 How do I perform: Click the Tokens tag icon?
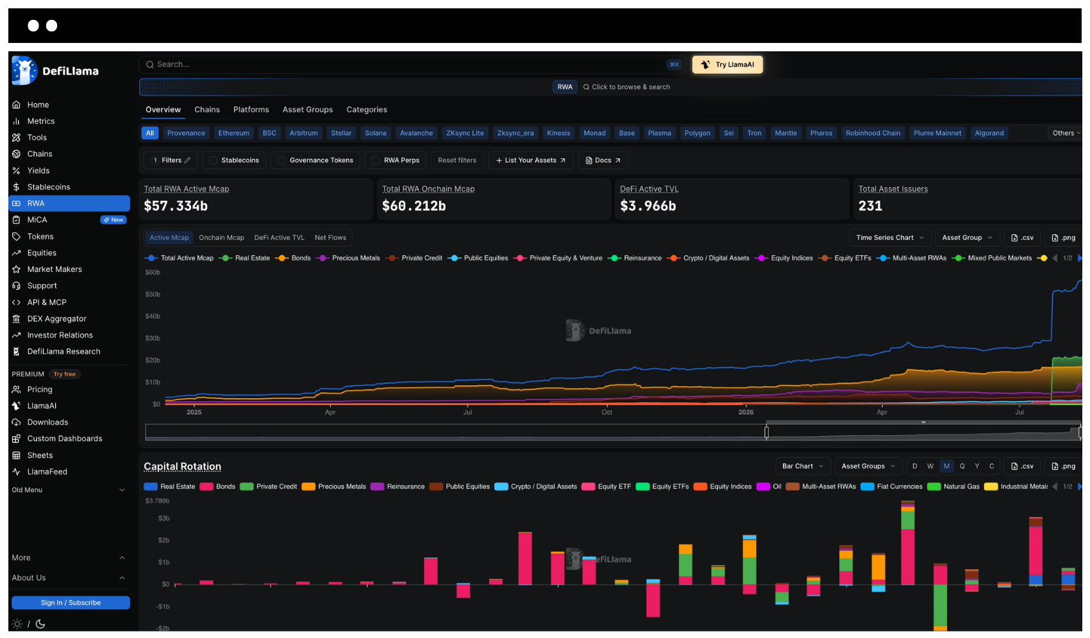17,237
